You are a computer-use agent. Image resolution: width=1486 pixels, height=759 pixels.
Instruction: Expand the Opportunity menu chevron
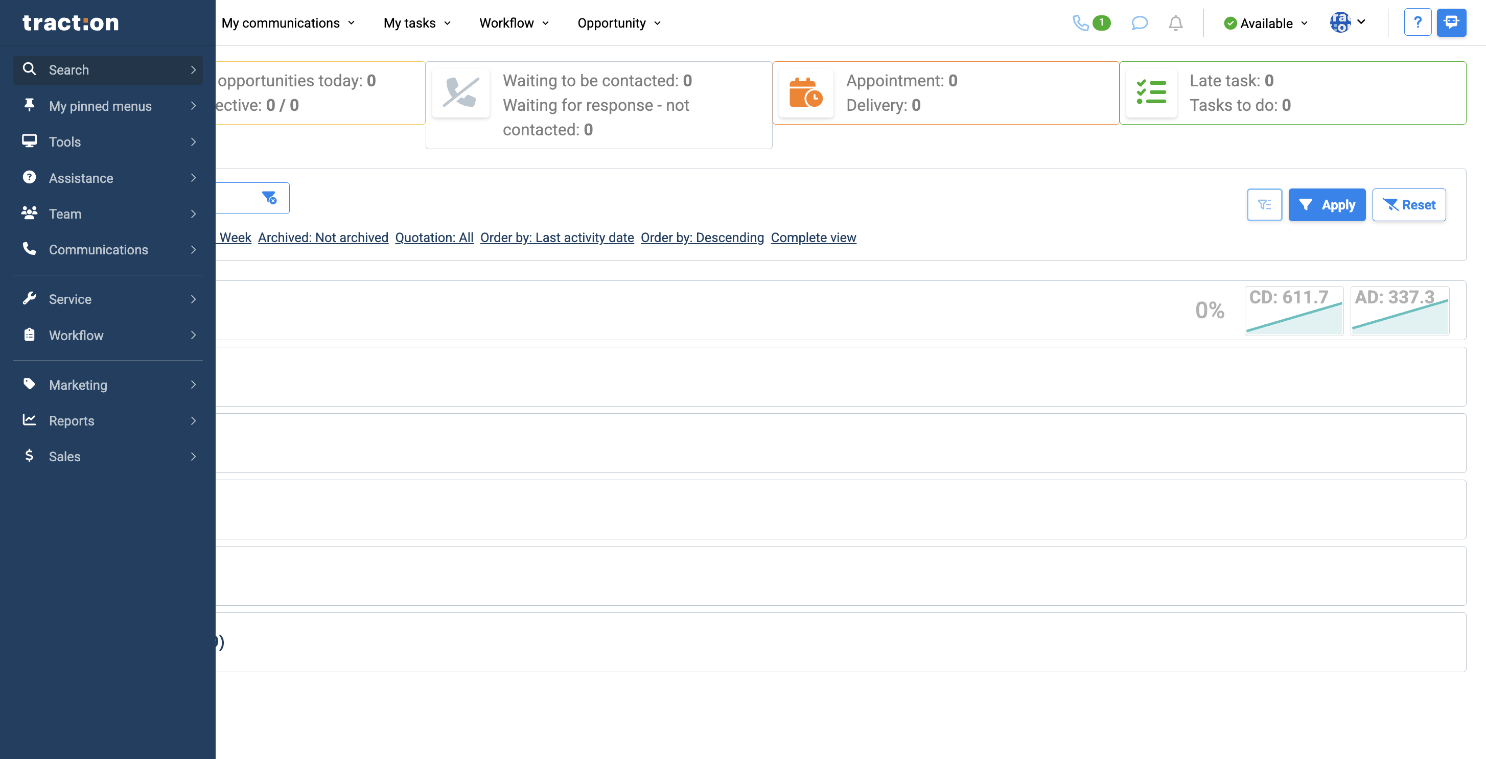[x=657, y=23]
